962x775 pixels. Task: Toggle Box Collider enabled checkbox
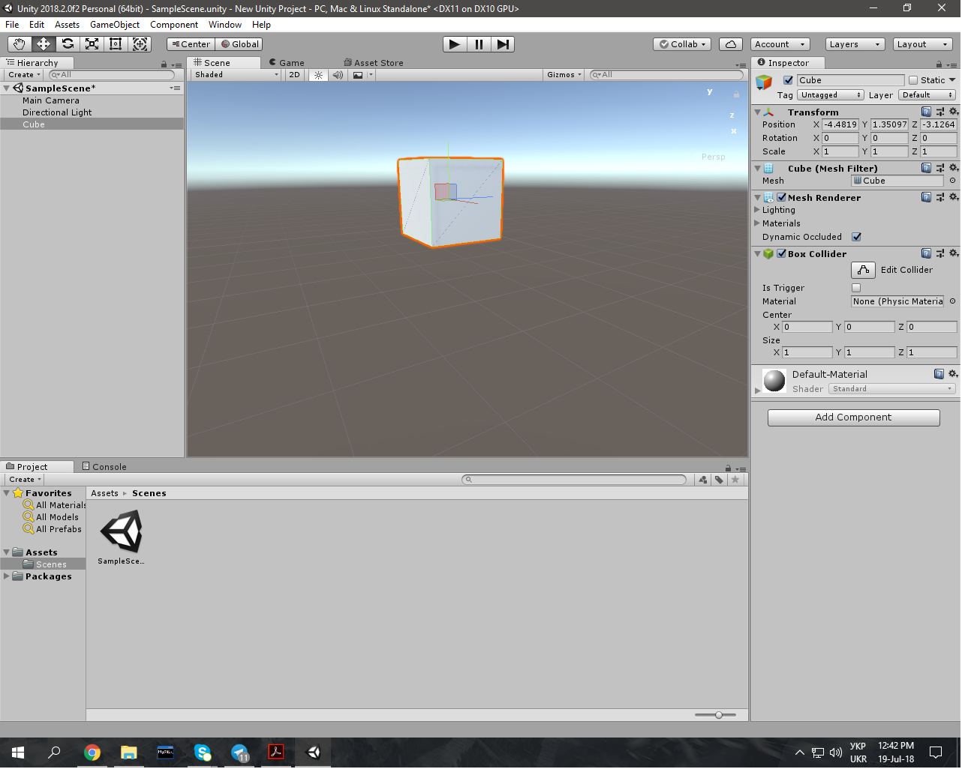781,253
